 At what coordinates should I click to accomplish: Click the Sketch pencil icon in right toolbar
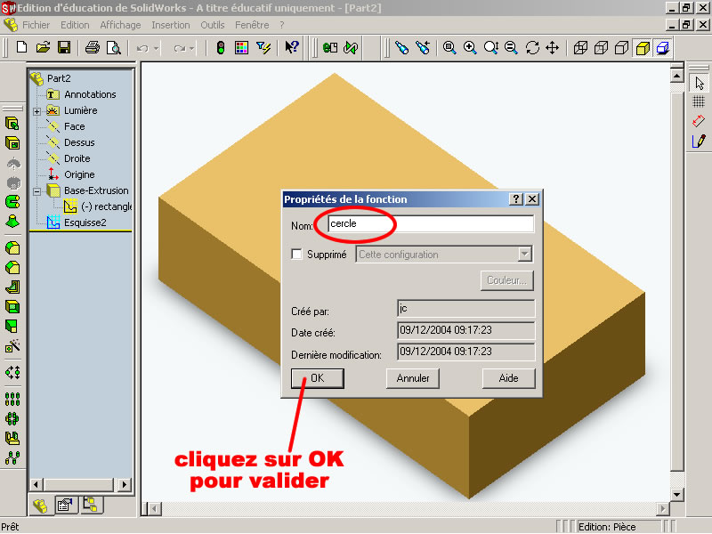[x=699, y=142]
